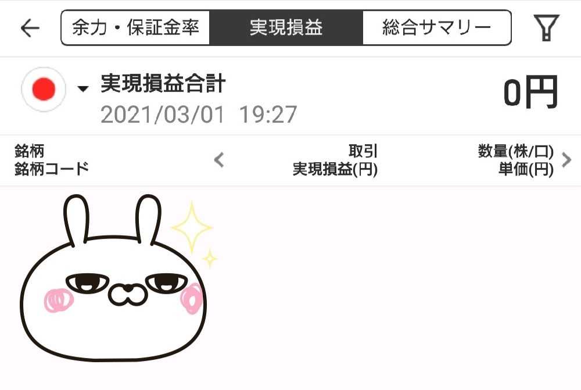Sort by 銘柄 column header
The width and height of the screenshot is (581, 390).
pos(29,151)
